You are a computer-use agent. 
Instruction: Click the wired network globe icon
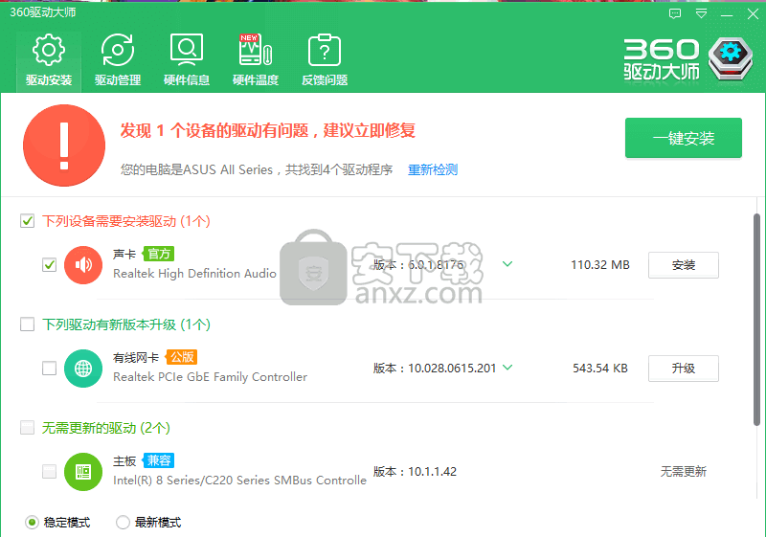[x=83, y=369]
